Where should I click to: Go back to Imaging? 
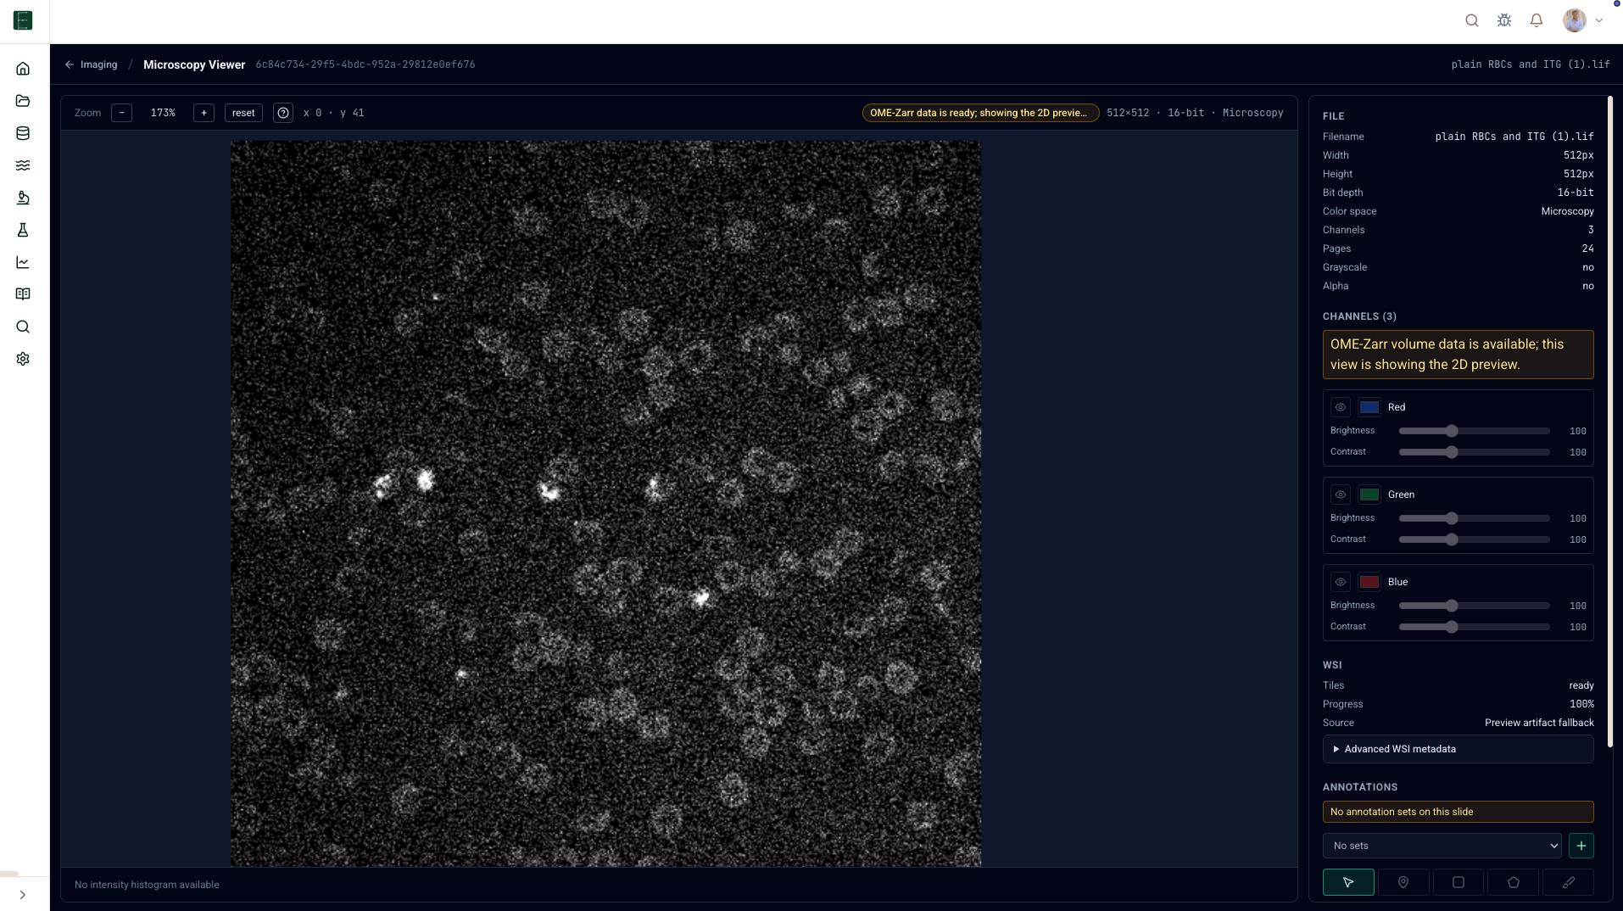coord(92,64)
